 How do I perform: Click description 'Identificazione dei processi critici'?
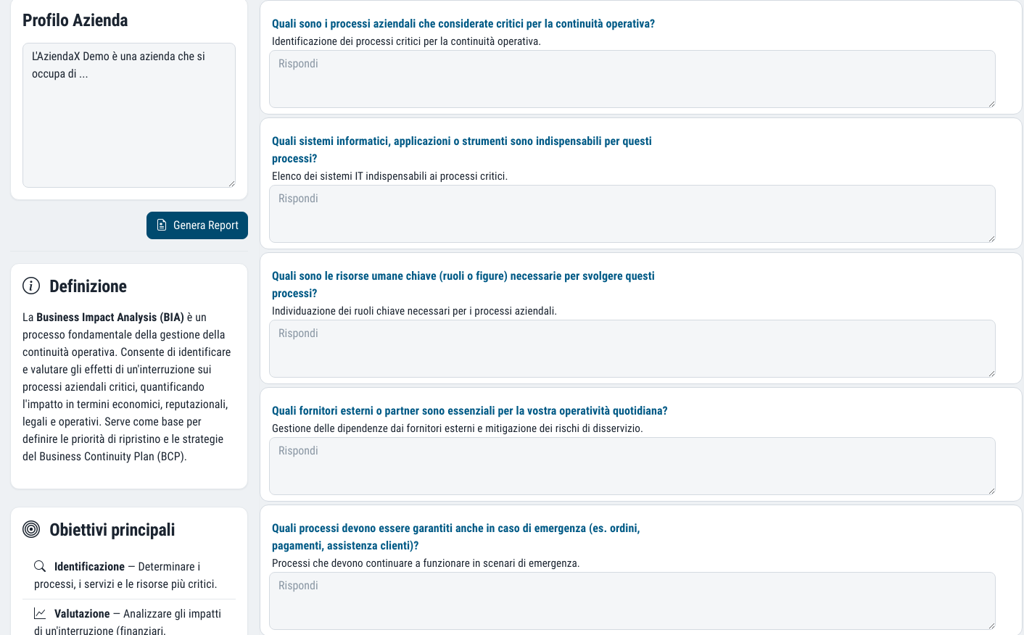407,41
